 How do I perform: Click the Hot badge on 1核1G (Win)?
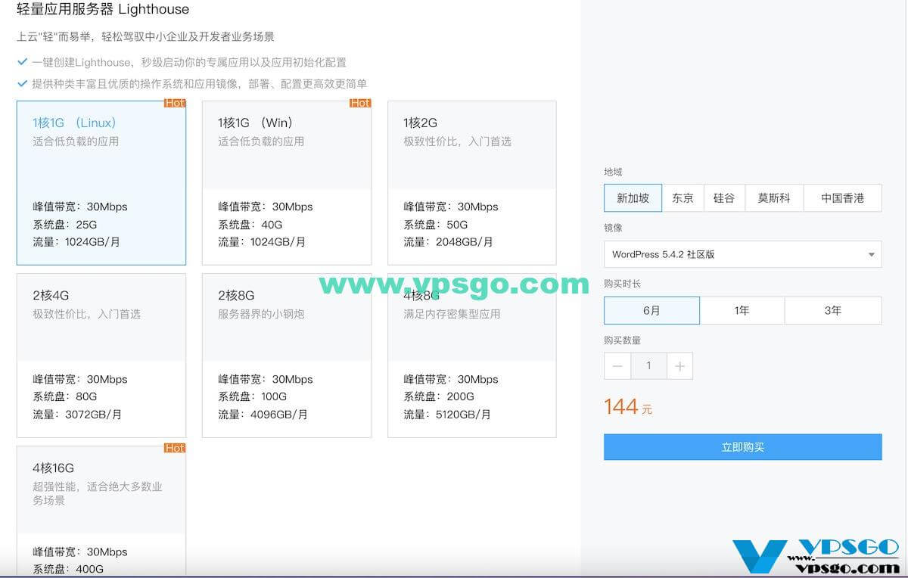pos(360,104)
